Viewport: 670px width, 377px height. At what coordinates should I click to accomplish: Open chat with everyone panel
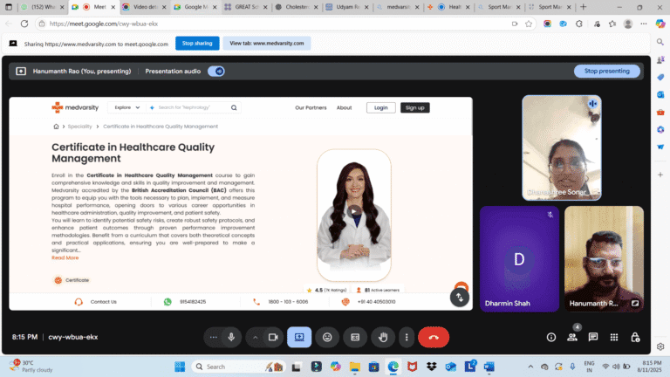(593, 337)
